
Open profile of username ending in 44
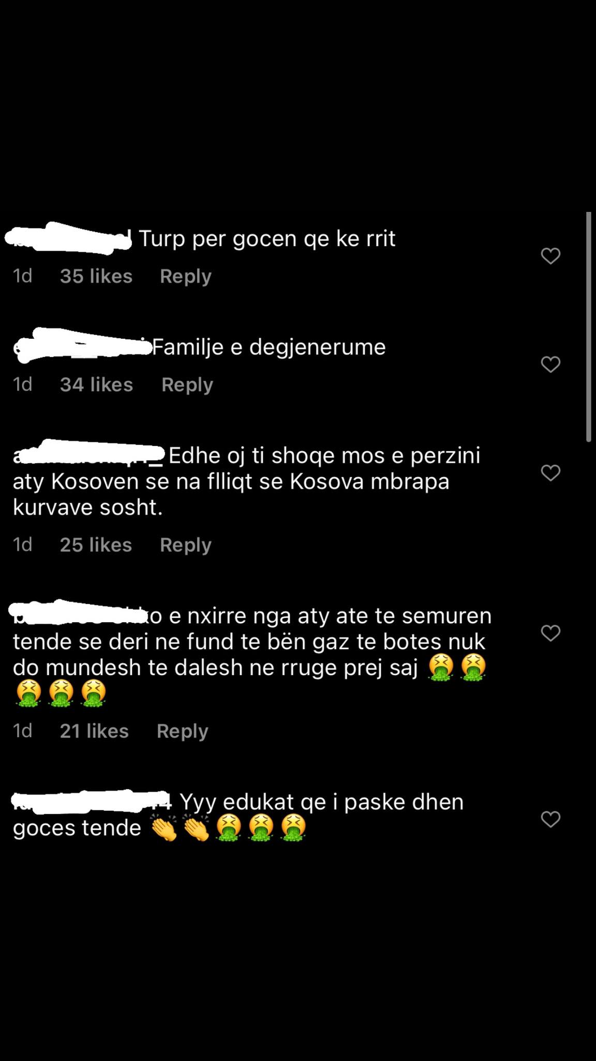(91, 801)
